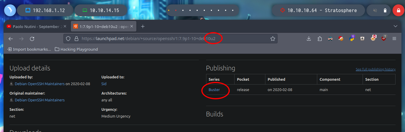405x132 pixels.
Task: Bookmark this page with the star
Action: click(272, 39)
